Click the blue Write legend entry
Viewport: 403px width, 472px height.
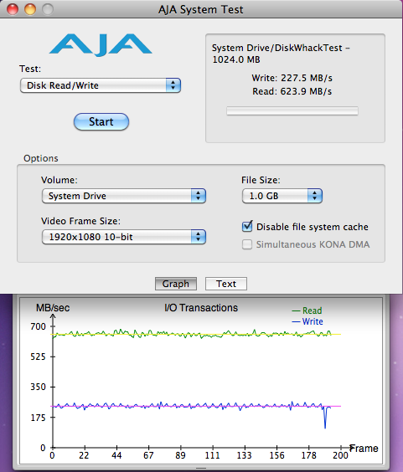point(307,321)
